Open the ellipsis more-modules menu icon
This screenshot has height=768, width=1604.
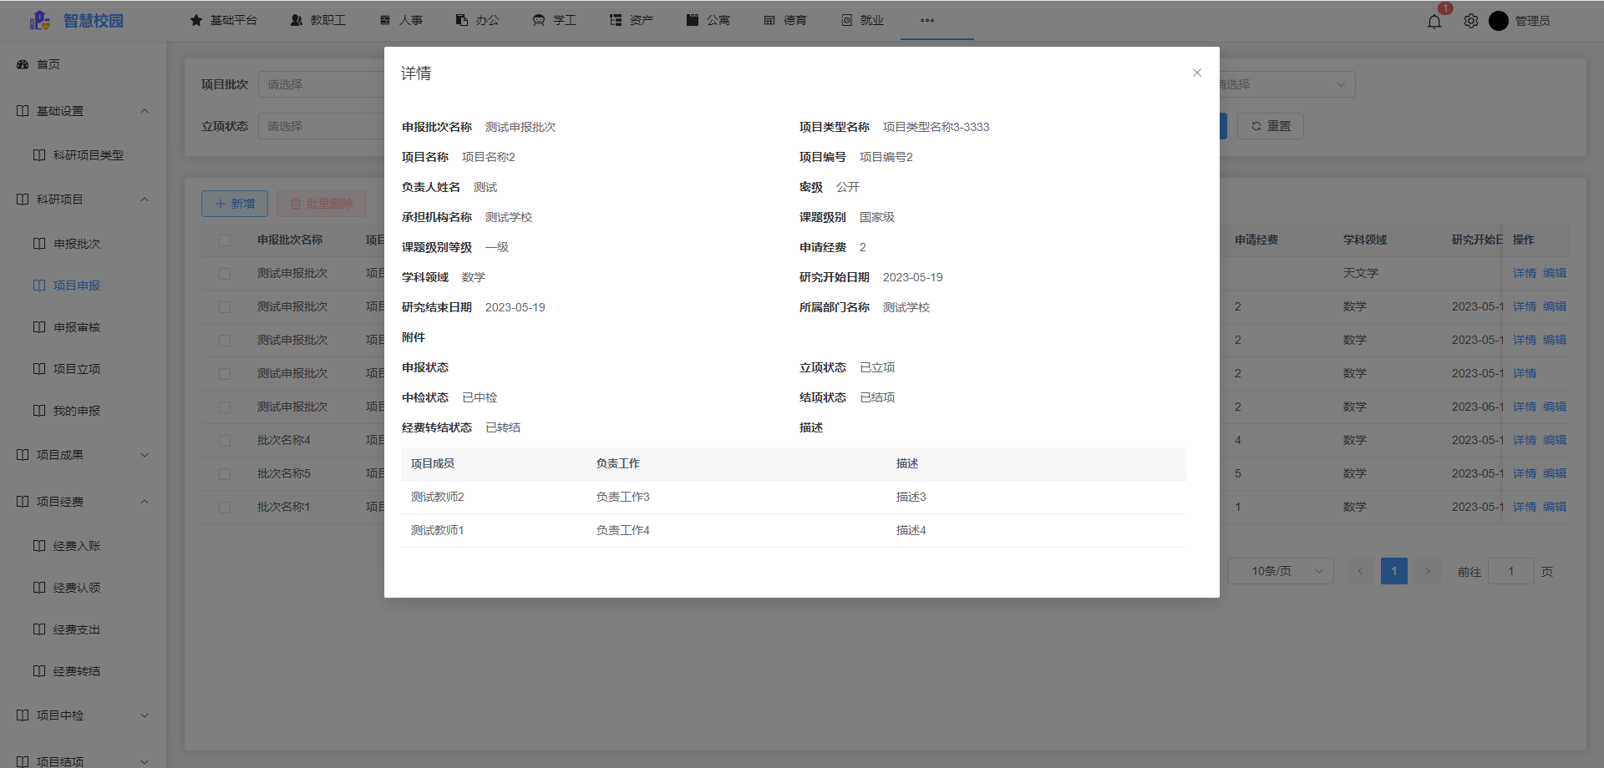coord(927,20)
